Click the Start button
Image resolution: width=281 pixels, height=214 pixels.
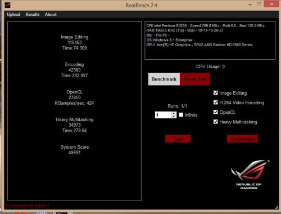(178, 139)
